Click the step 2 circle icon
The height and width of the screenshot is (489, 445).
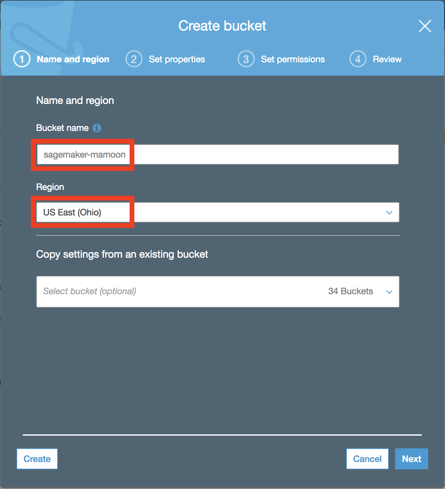[134, 59]
